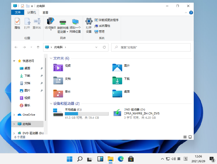Image resolution: width=217 pixels, height=164 pixels.
Task: Open the 文件 (File) menu
Action: (18, 12)
